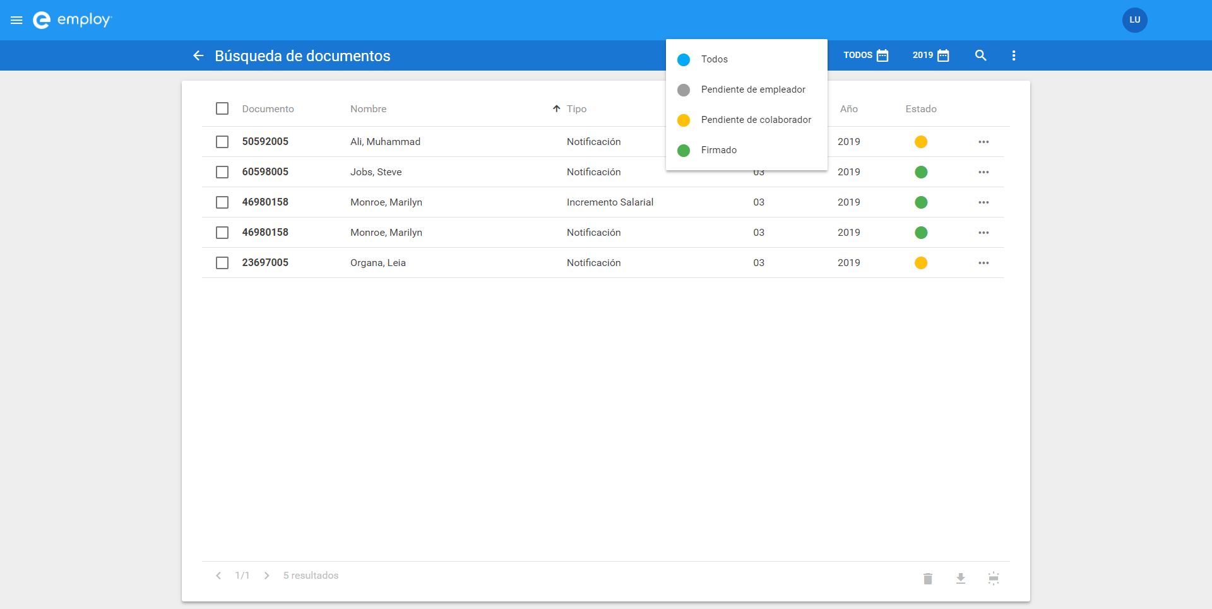Click the 1/1 page indicator

pyautogui.click(x=242, y=576)
